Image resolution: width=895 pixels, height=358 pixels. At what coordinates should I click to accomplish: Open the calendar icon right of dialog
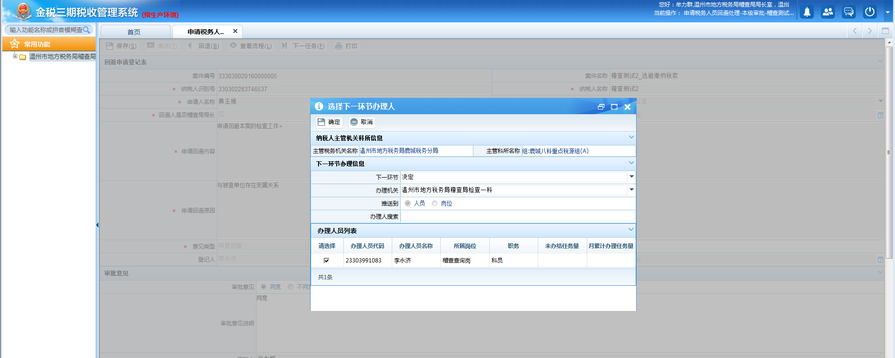pyautogui.click(x=880, y=115)
